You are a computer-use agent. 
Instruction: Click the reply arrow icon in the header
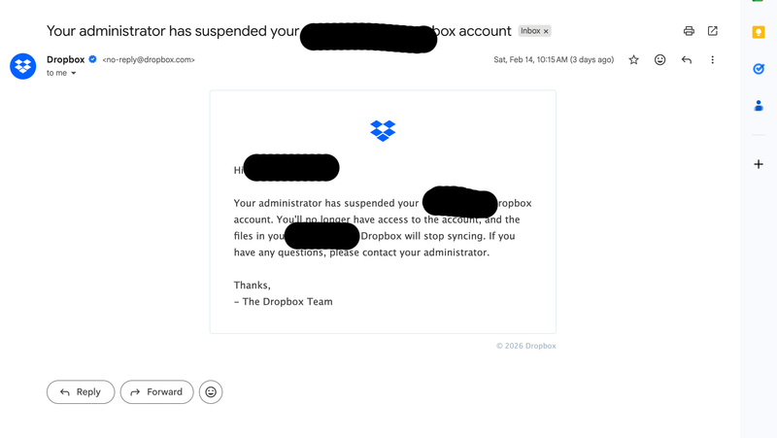point(687,60)
